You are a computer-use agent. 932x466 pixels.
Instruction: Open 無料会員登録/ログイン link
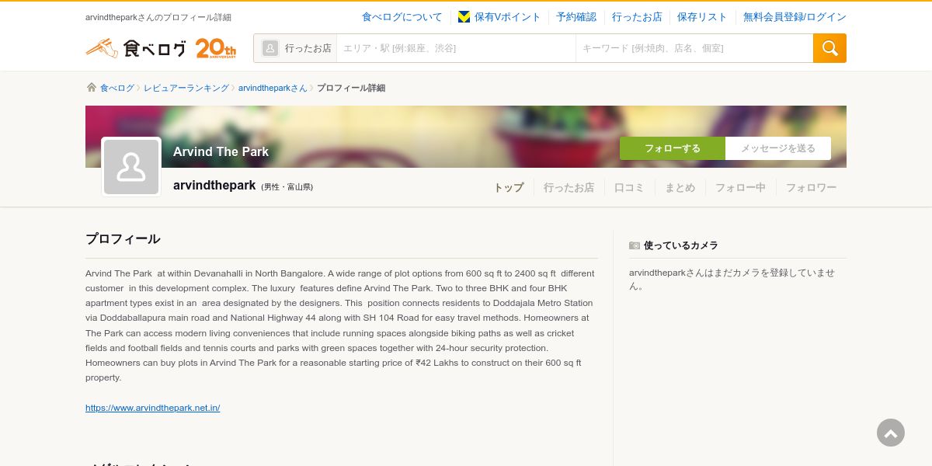pyautogui.click(x=795, y=17)
